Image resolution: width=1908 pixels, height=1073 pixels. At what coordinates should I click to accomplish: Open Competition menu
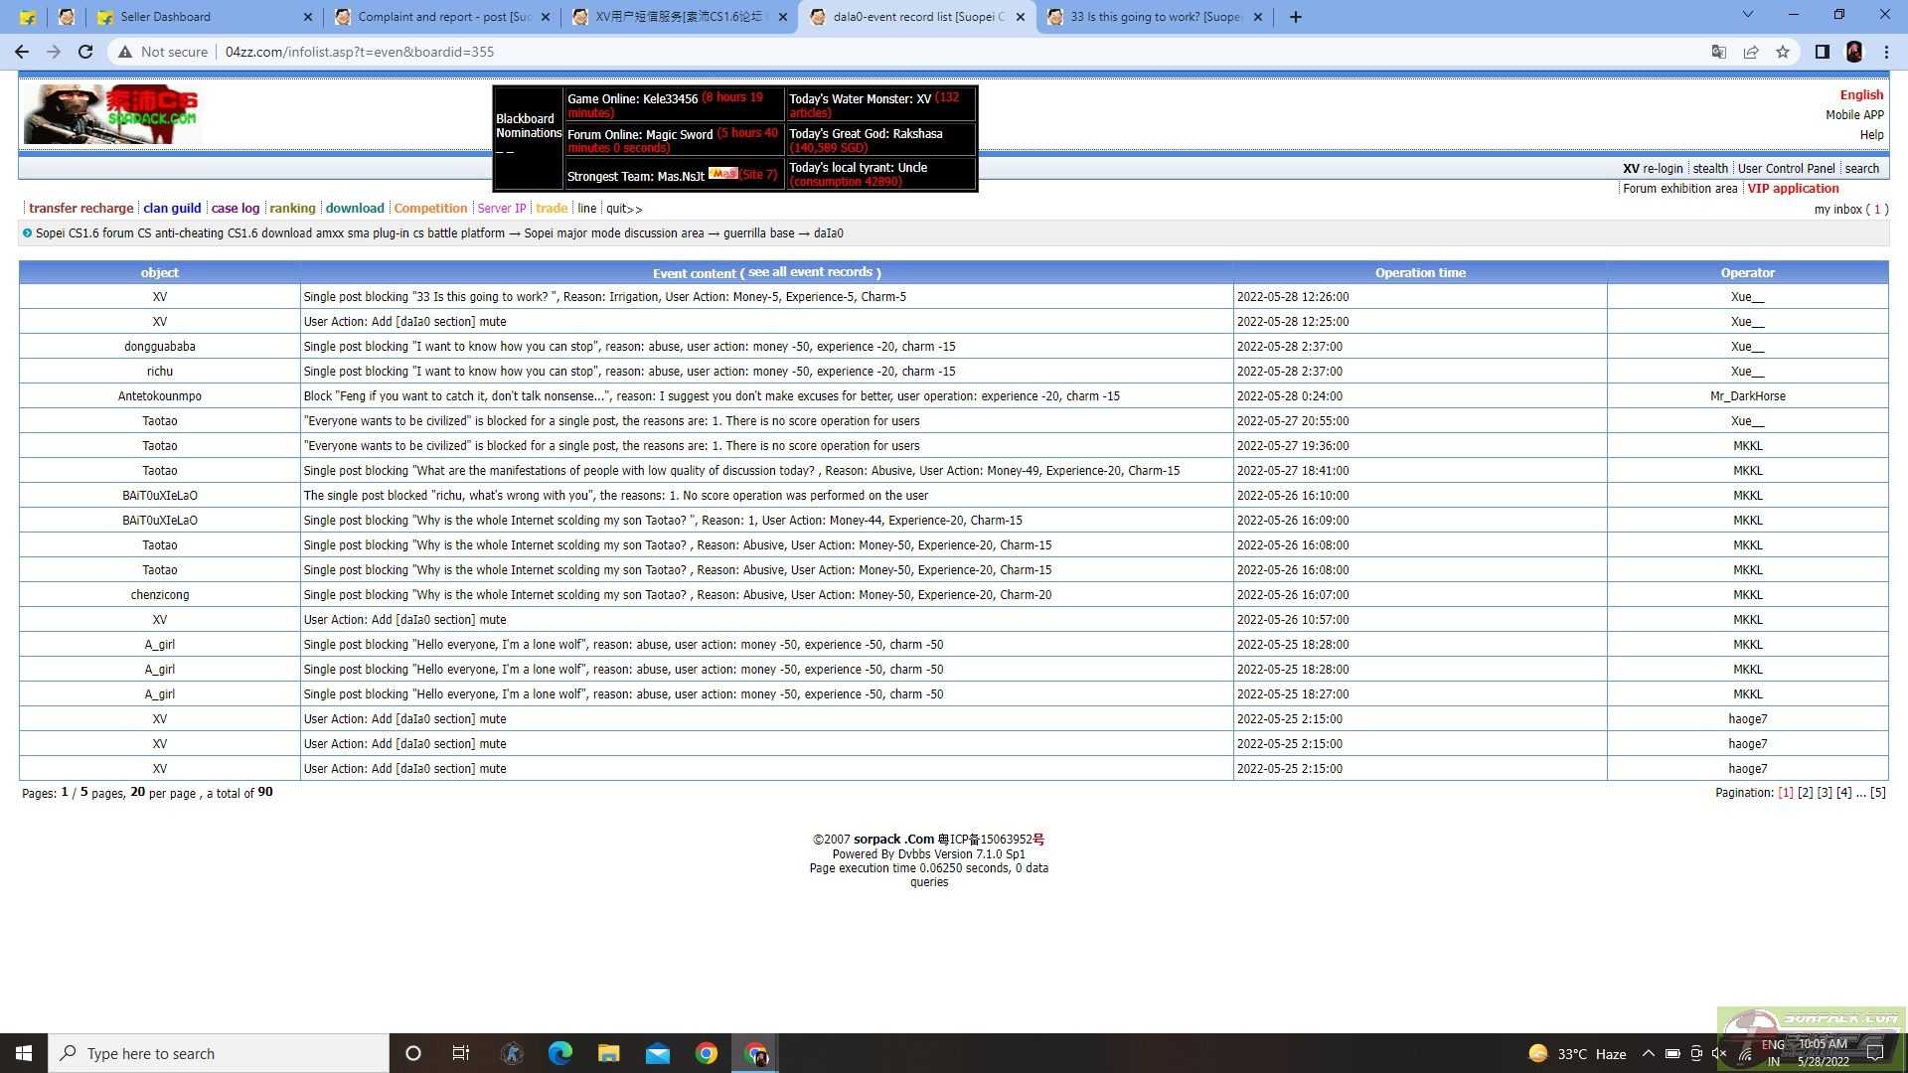click(430, 209)
